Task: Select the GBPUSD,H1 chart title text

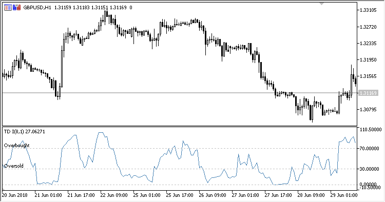Action: 37,8
